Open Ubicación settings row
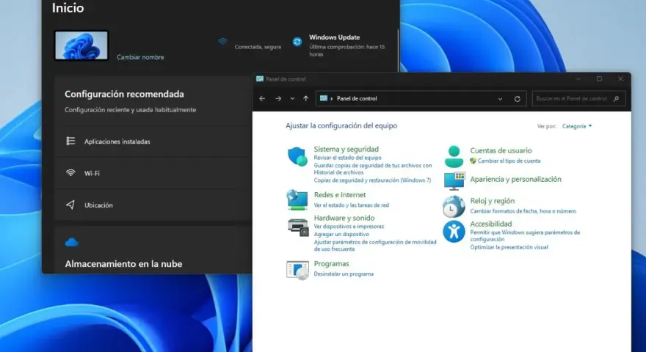The width and height of the screenshot is (646, 352). tap(153, 205)
